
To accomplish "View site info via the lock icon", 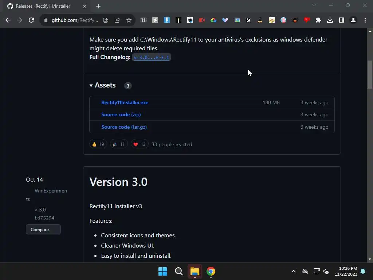I will 46,20.
